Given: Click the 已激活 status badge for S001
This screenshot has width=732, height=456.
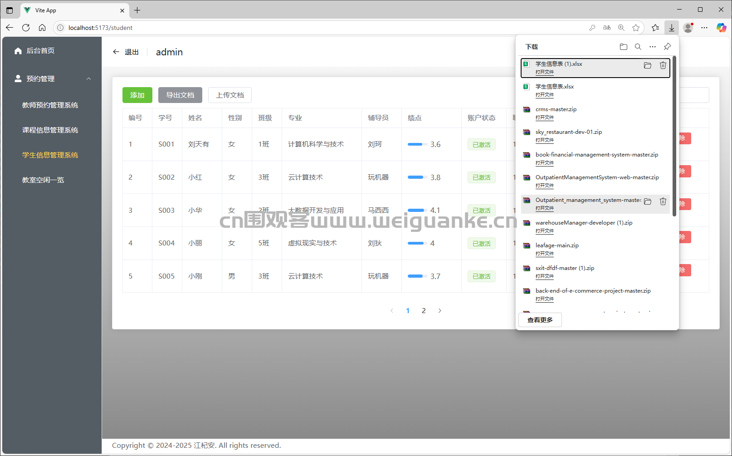Looking at the screenshot, I should (481, 144).
